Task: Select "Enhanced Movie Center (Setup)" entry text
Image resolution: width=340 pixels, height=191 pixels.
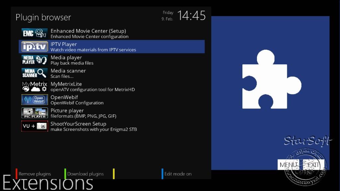Action: tap(88, 31)
